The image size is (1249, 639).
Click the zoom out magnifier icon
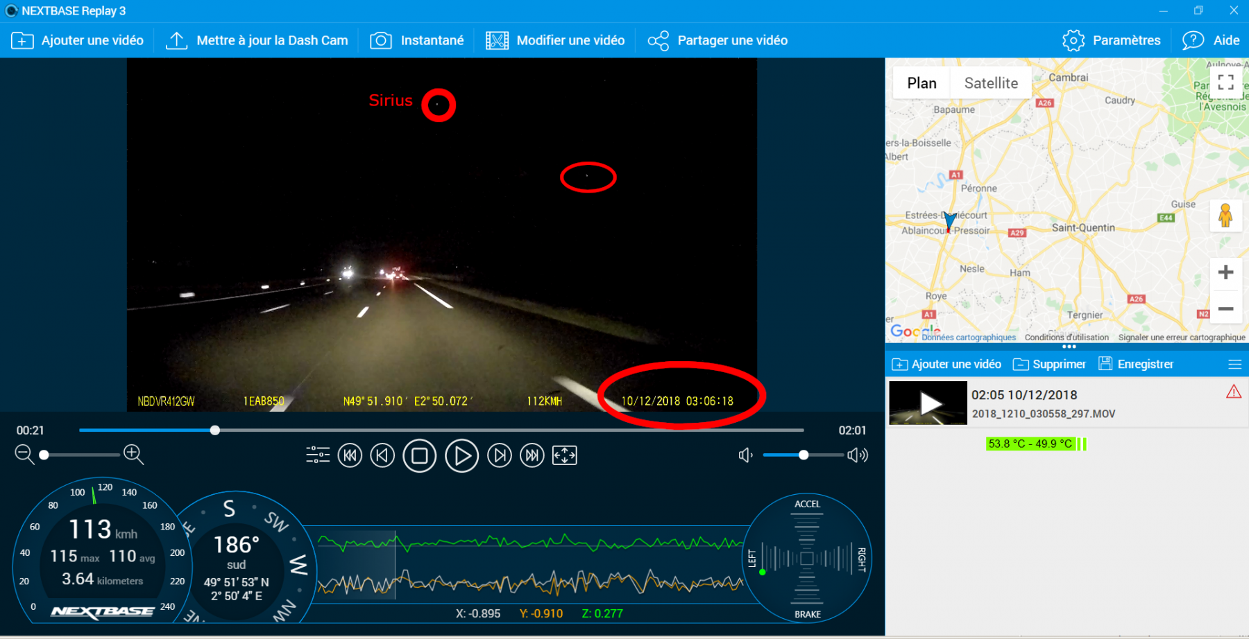(24, 455)
